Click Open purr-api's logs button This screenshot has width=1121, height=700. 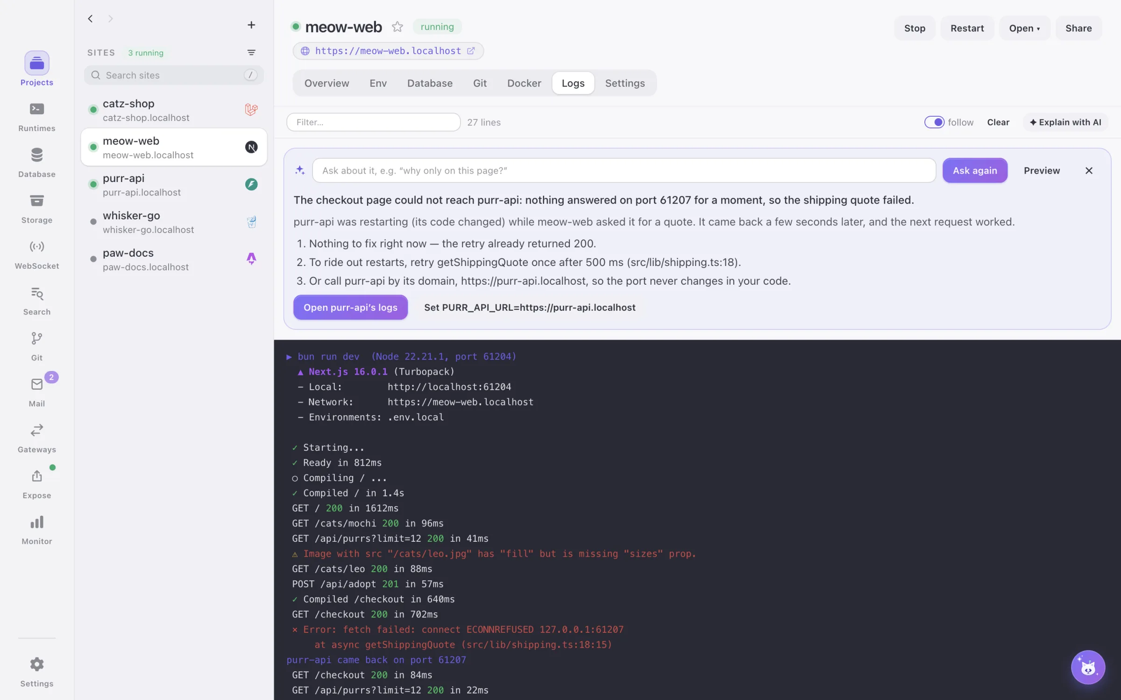(x=350, y=308)
